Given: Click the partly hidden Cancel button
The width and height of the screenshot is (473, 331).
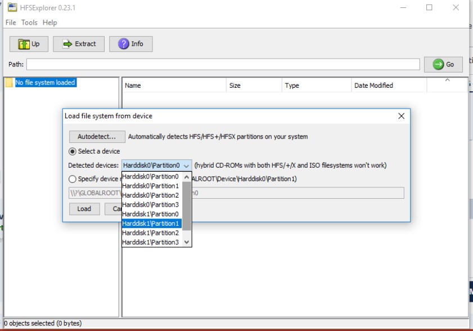Looking at the screenshot, I should click(114, 209).
